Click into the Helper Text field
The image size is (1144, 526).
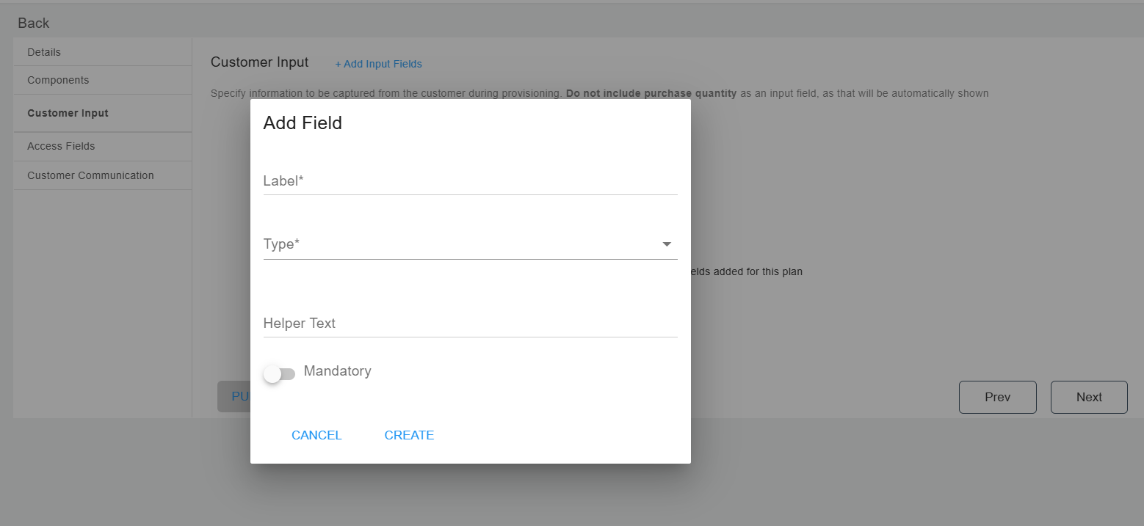point(469,324)
